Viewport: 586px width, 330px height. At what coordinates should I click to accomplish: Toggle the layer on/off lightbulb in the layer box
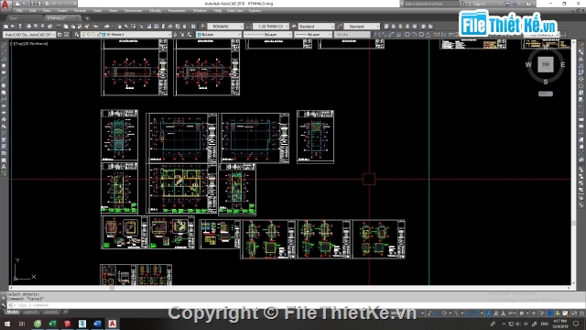point(83,35)
